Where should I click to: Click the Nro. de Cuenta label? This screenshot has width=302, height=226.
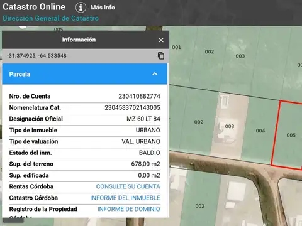click(x=30, y=96)
